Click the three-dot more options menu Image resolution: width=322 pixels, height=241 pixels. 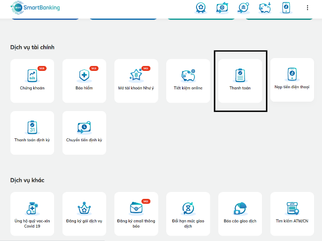(308, 7)
